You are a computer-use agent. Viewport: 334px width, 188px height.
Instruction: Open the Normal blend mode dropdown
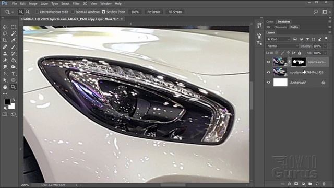(282, 46)
